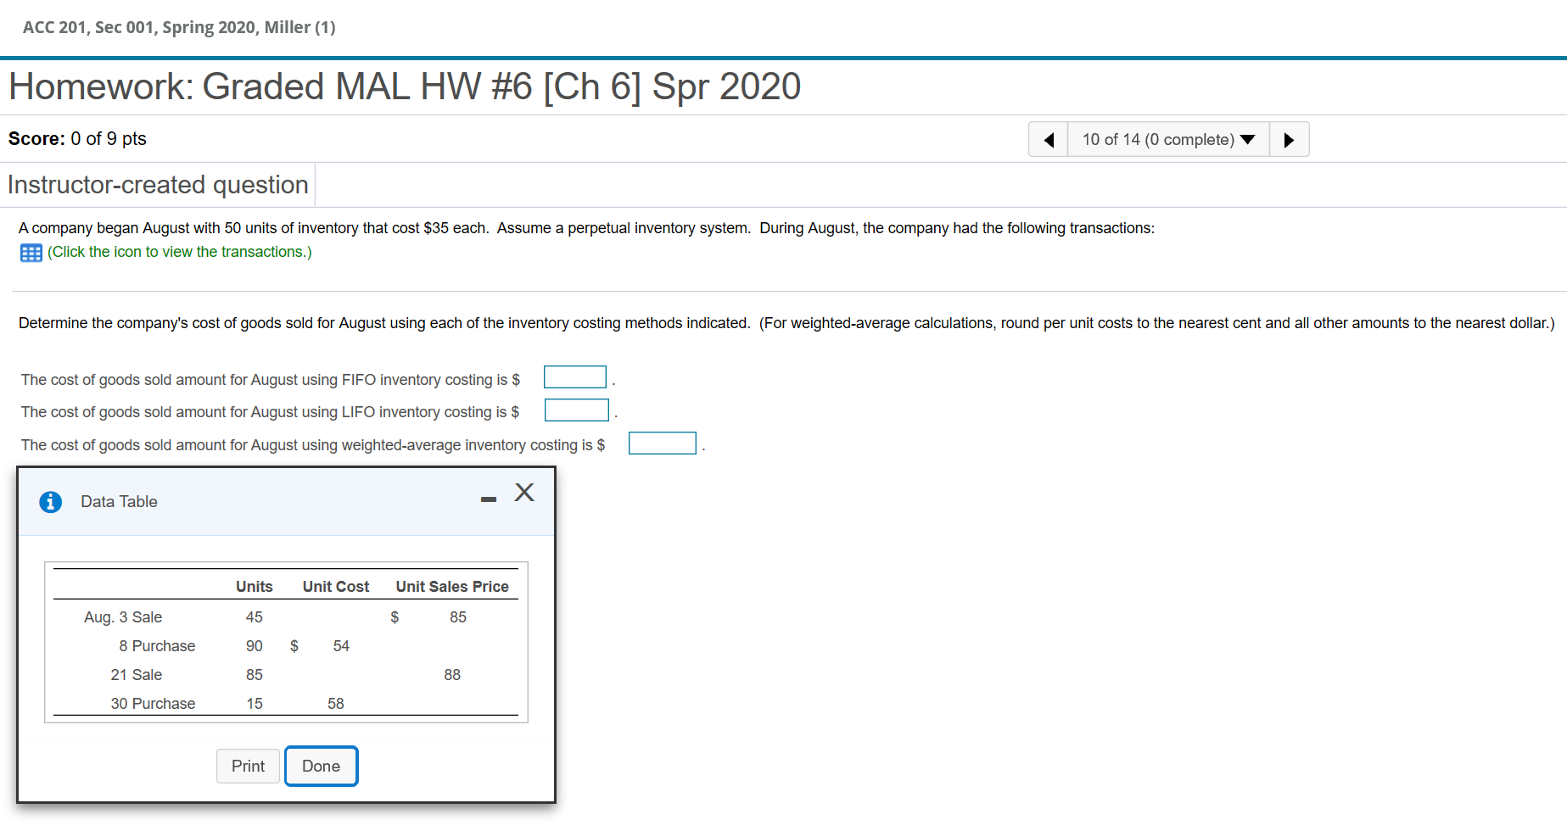This screenshot has height=831, width=1567.
Task: Click the weighted-average costing input box
Action: click(x=662, y=442)
